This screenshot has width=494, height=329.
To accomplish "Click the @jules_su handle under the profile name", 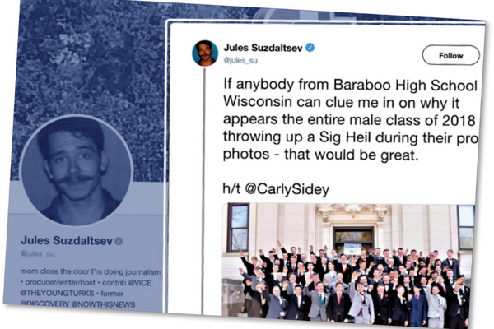I will 38,253.
